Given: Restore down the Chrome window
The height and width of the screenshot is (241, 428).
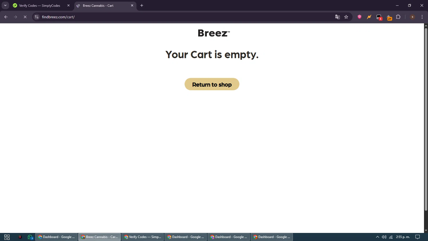Looking at the screenshot, I should tap(409, 5).
